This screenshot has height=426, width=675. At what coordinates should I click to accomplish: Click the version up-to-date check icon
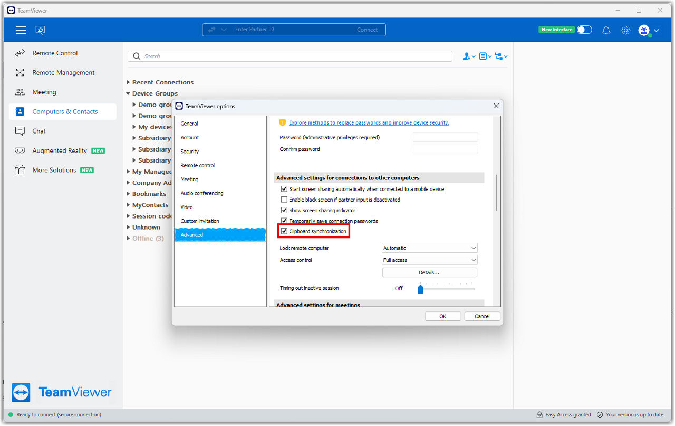(601, 415)
